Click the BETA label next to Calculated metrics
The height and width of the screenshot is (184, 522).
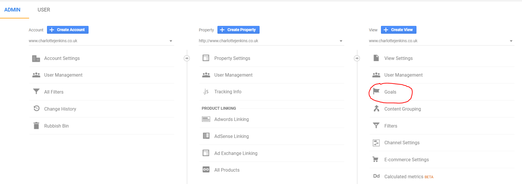(429, 177)
